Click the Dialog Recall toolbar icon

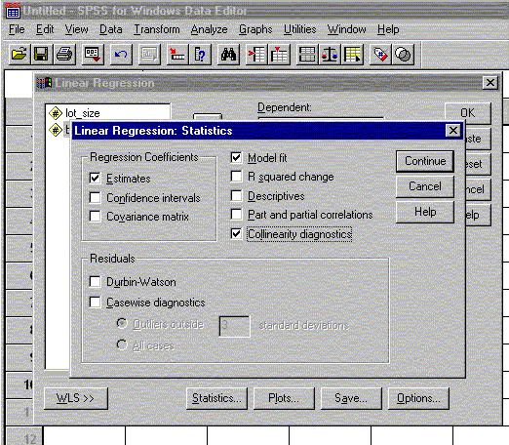(93, 55)
